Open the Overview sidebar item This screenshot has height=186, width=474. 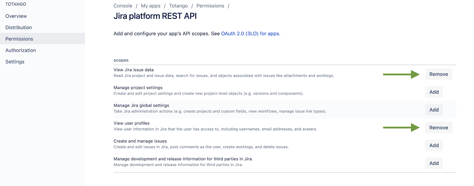tap(16, 16)
